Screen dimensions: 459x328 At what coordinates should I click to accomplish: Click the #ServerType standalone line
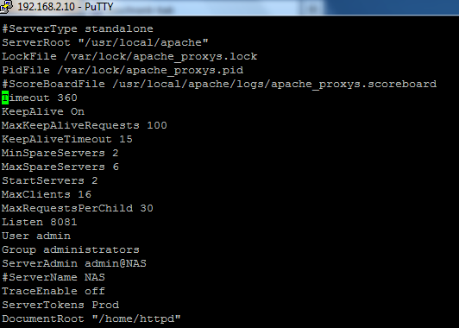tap(78, 28)
